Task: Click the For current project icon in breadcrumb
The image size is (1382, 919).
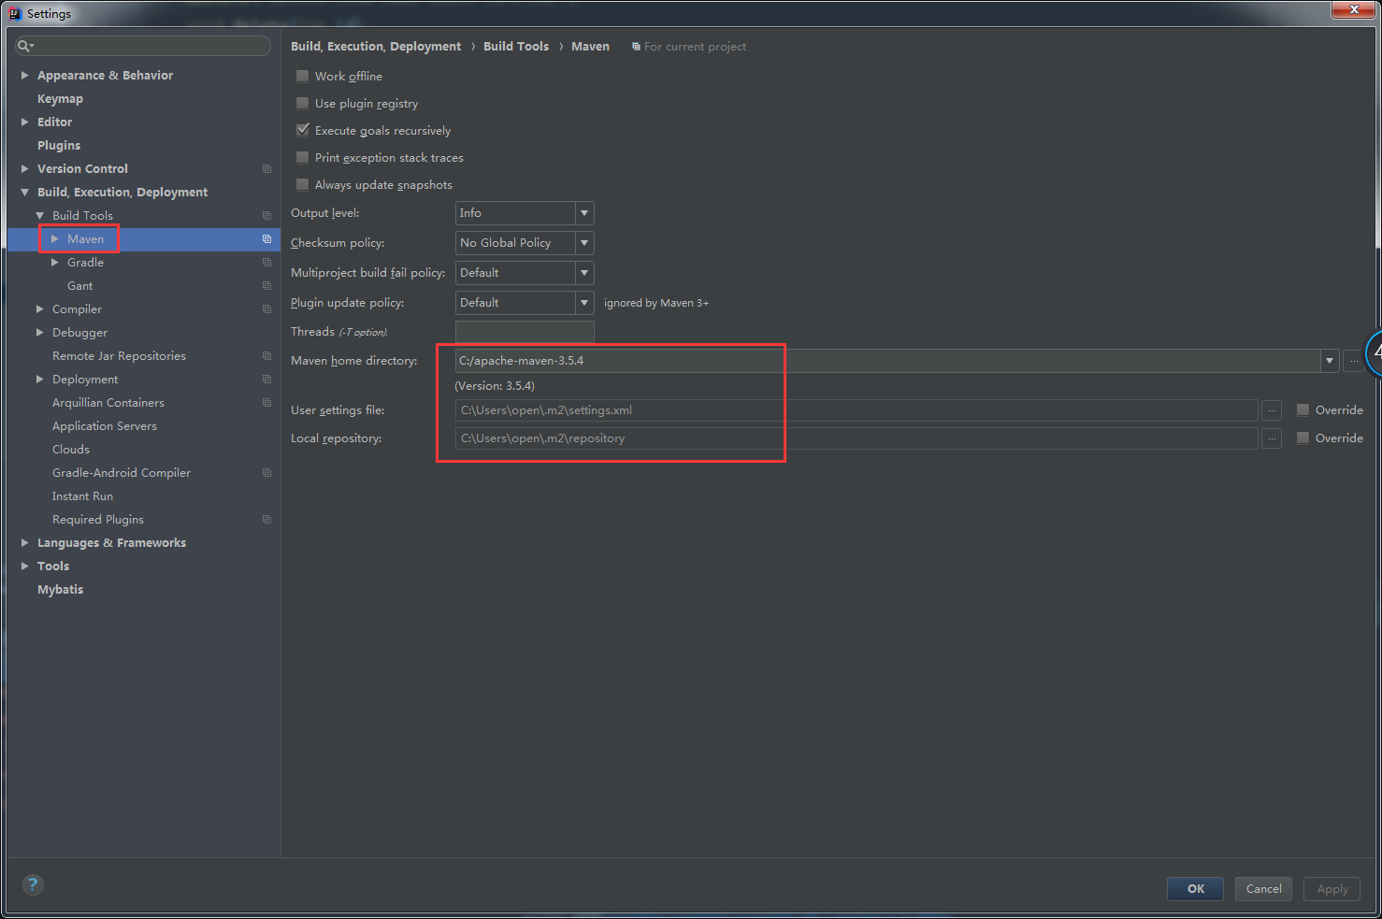Action: [x=636, y=47]
